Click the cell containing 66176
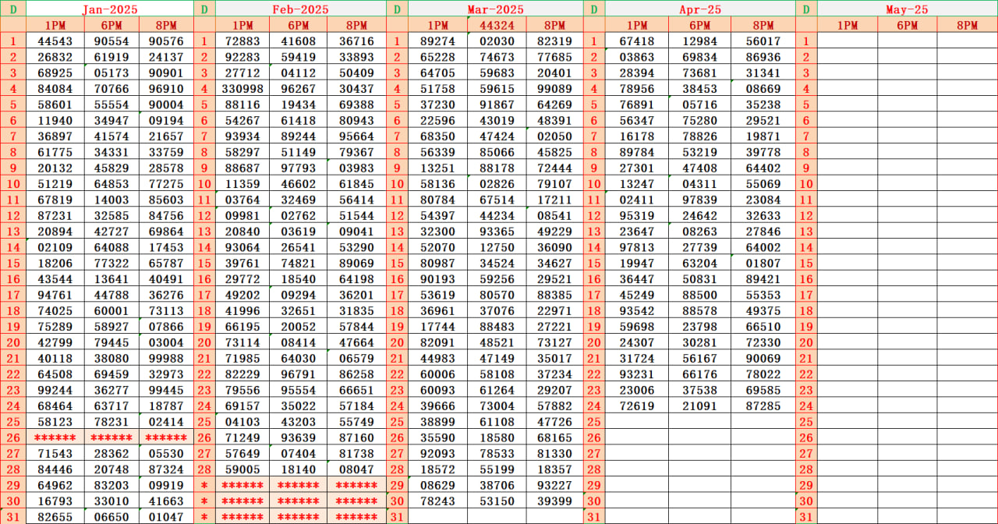This screenshot has height=524, width=998. pyautogui.click(x=699, y=374)
